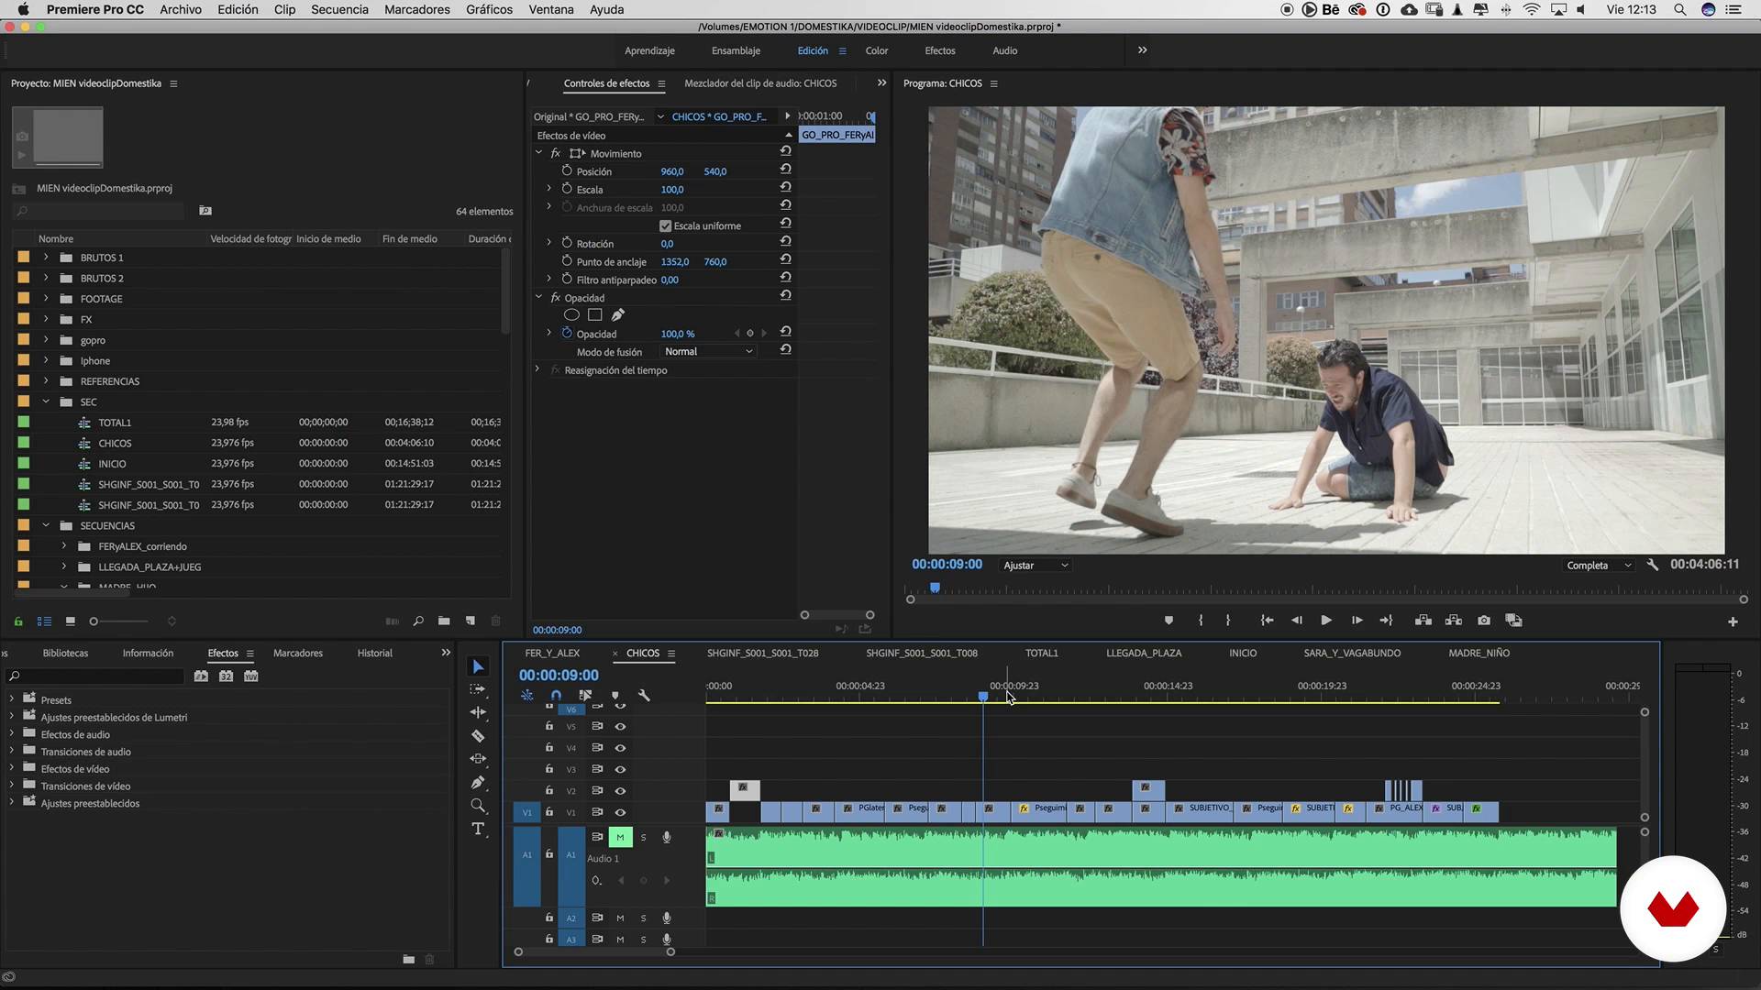1761x990 pixels.
Task: Expand Transiciones de vídeo folder
Action: coord(12,786)
